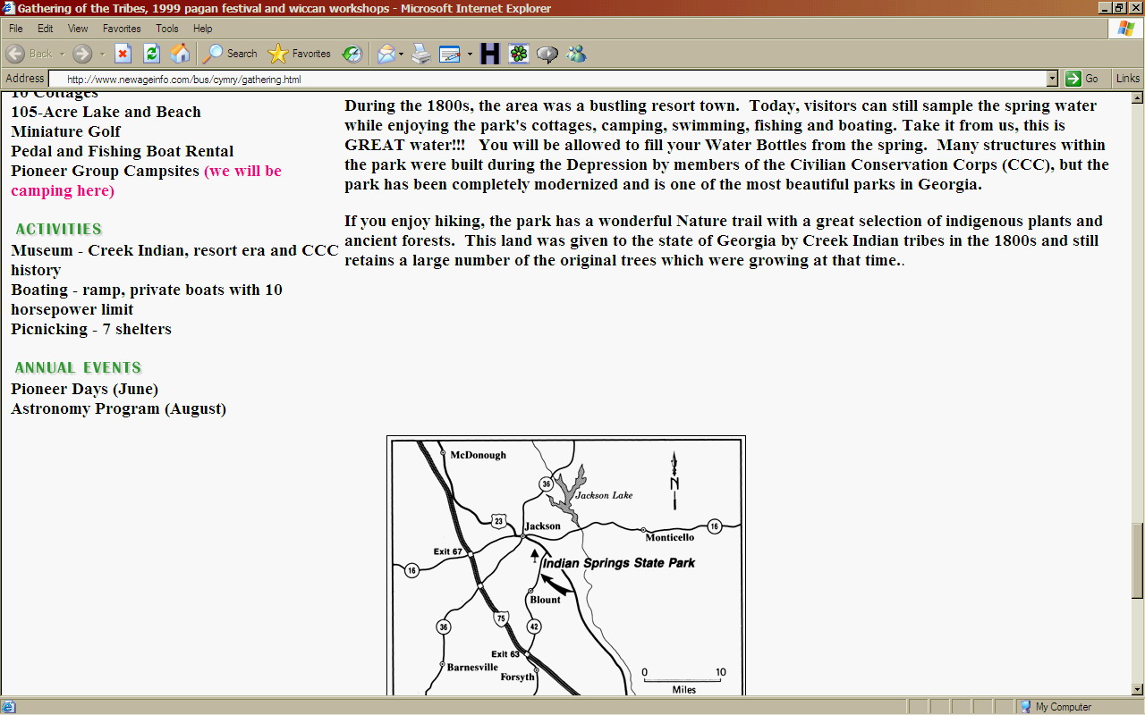The height and width of the screenshot is (715, 1145).
Task: Click the 'Blount' map label
Action: point(545,600)
